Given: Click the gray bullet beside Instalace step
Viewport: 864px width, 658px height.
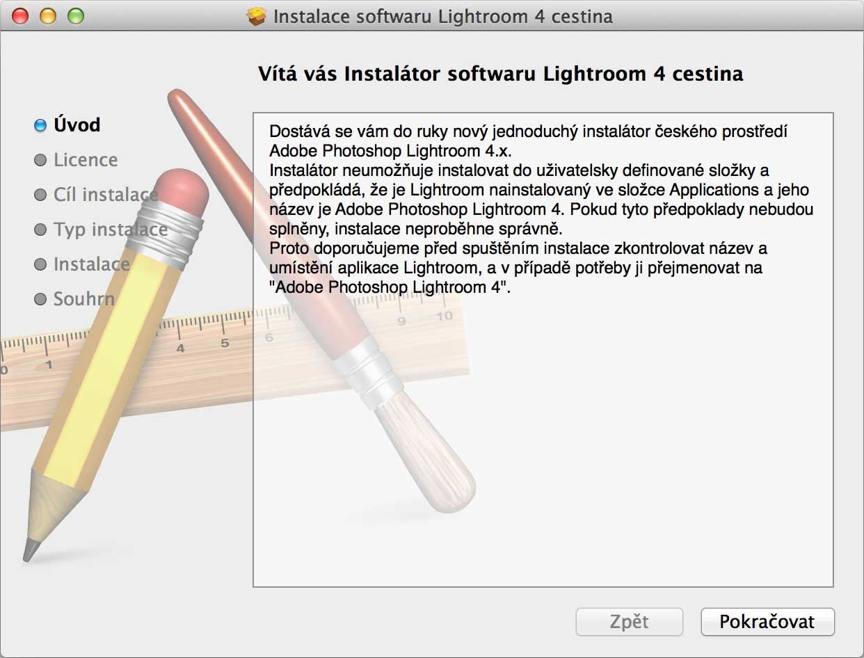Looking at the screenshot, I should pyautogui.click(x=40, y=264).
